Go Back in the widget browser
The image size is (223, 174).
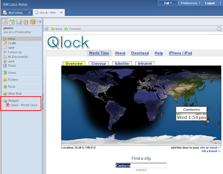(56, 29)
